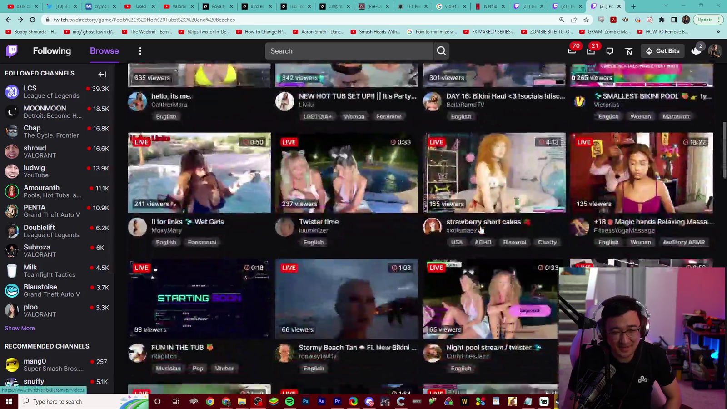Open File Explorer from the taskbar
Viewport: 727px width, 409px height.
tap(242, 401)
